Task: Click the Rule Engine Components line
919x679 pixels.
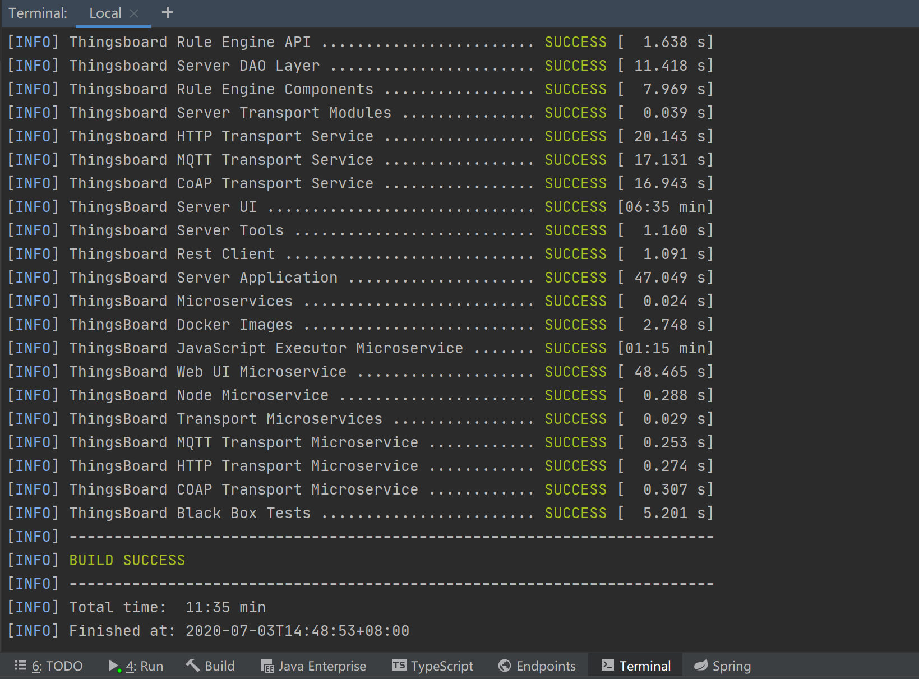Action: 360,89
